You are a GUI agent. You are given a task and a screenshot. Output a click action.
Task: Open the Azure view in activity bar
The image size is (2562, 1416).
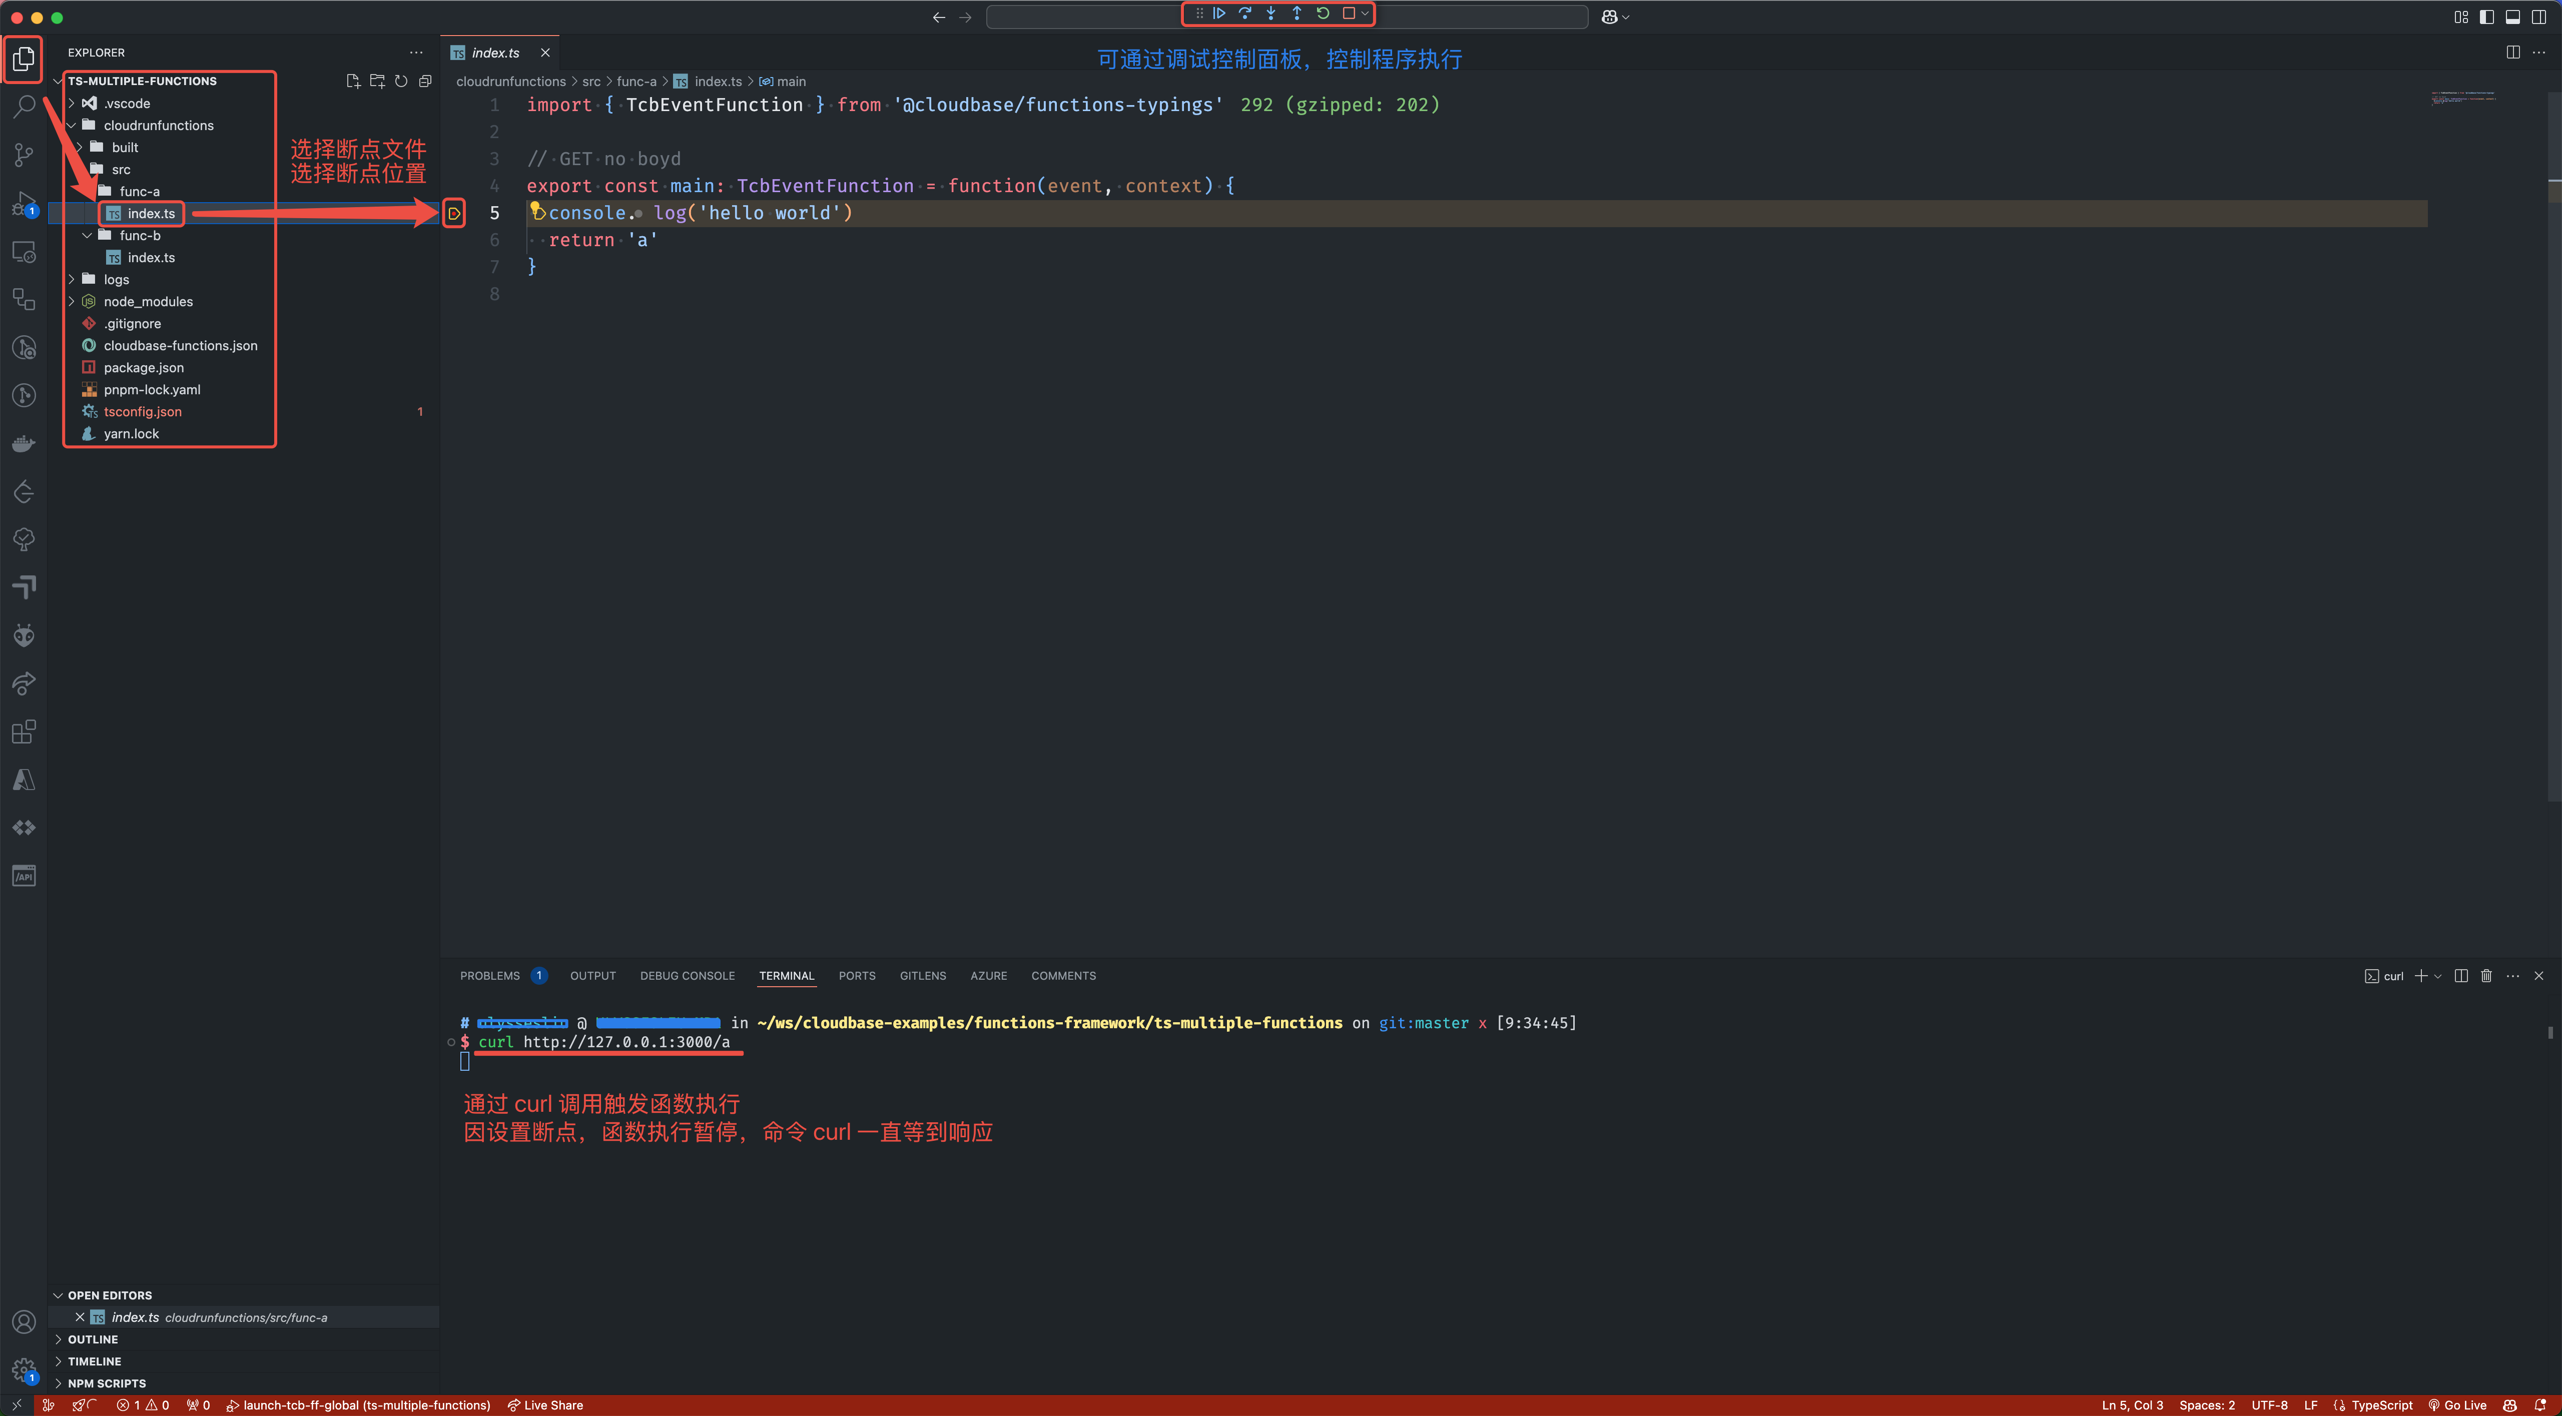(24, 780)
